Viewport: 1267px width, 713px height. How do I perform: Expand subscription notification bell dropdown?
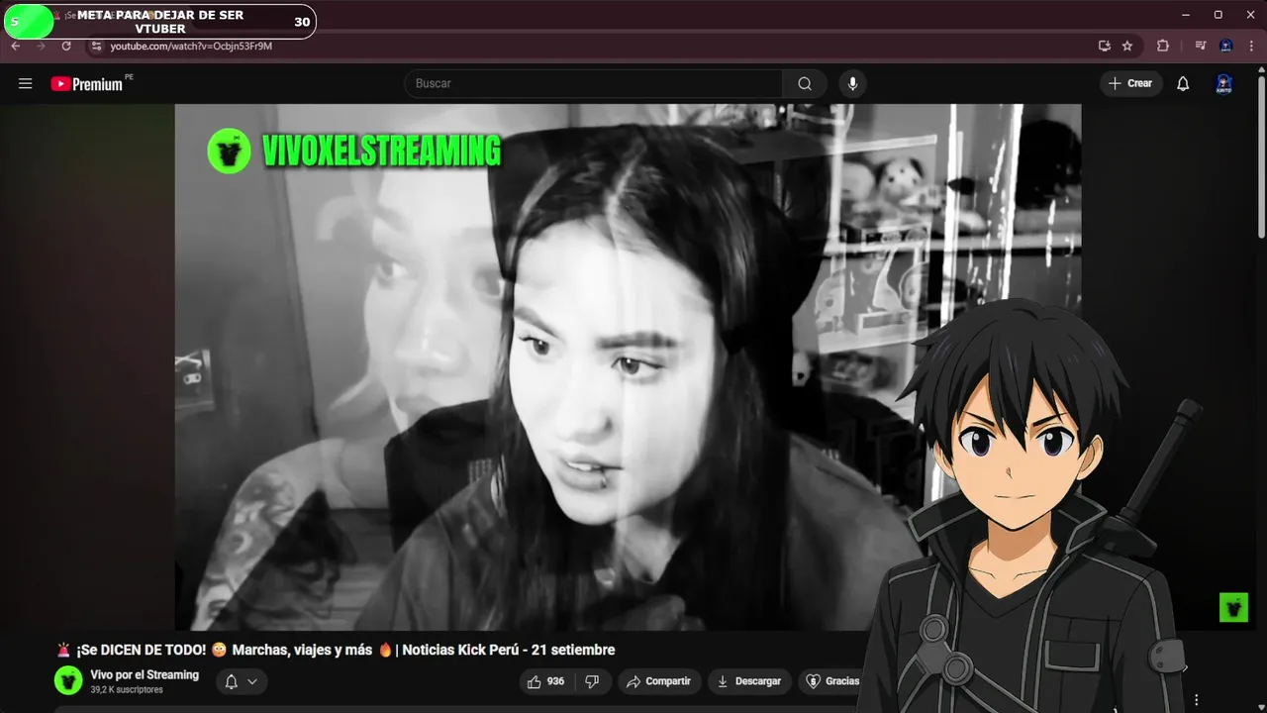(x=241, y=681)
